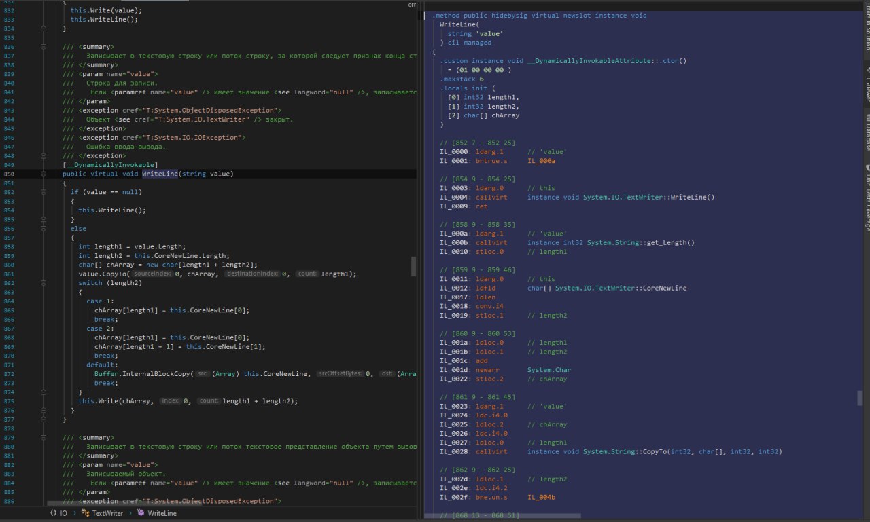Click the TextWriter class breadcrumb icon

pyautogui.click(x=85, y=513)
